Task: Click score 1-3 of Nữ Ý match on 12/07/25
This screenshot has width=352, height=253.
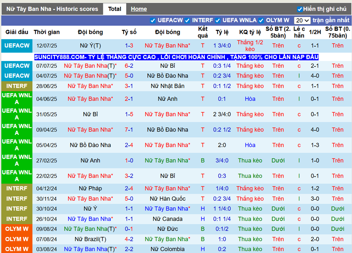Action: pos(129,45)
